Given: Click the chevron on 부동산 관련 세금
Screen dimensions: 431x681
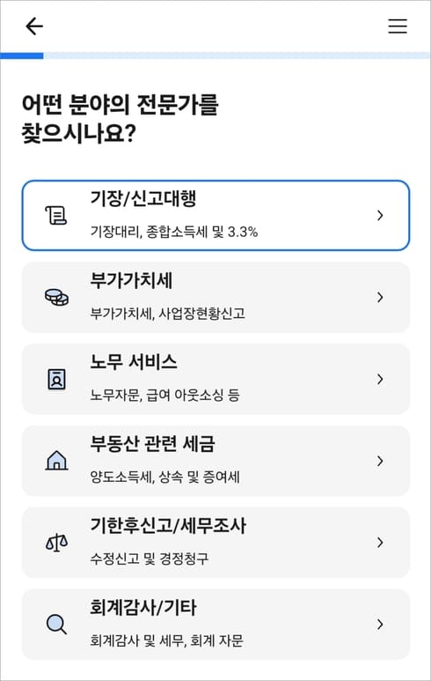Looking at the screenshot, I should pyautogui.click(x=380, y=461).
